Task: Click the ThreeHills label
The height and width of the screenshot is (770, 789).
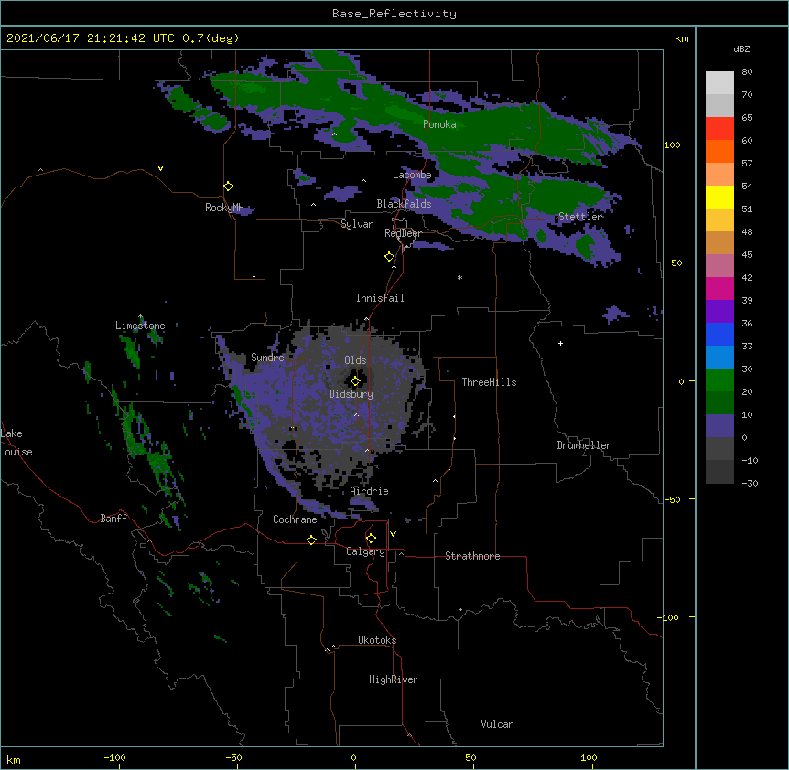Action: (x=489, y=382)
